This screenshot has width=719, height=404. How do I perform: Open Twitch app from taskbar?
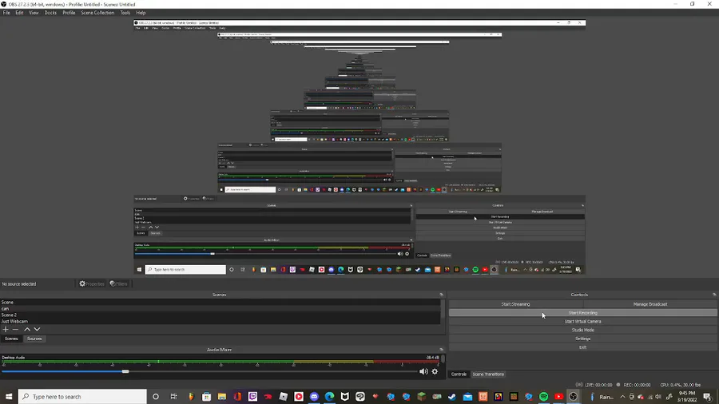(252, 397)
